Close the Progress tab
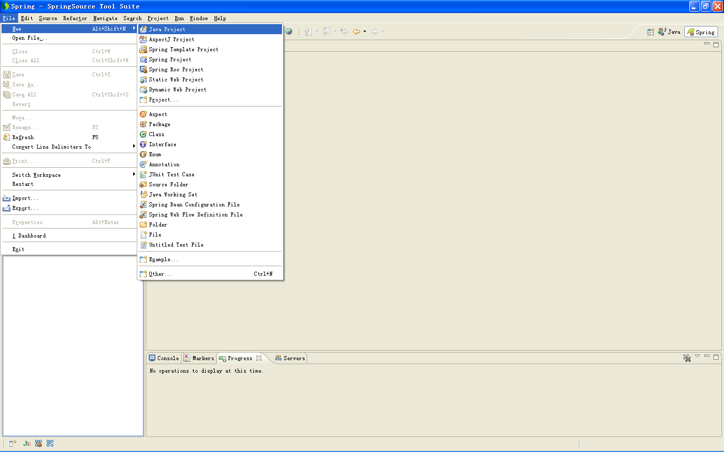 tap(259, 358)
